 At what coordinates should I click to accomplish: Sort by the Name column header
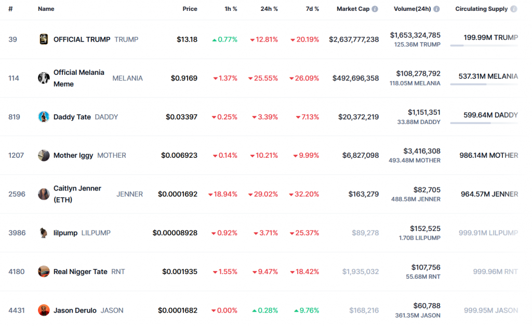pyautogui.click(x=46, y=9)
